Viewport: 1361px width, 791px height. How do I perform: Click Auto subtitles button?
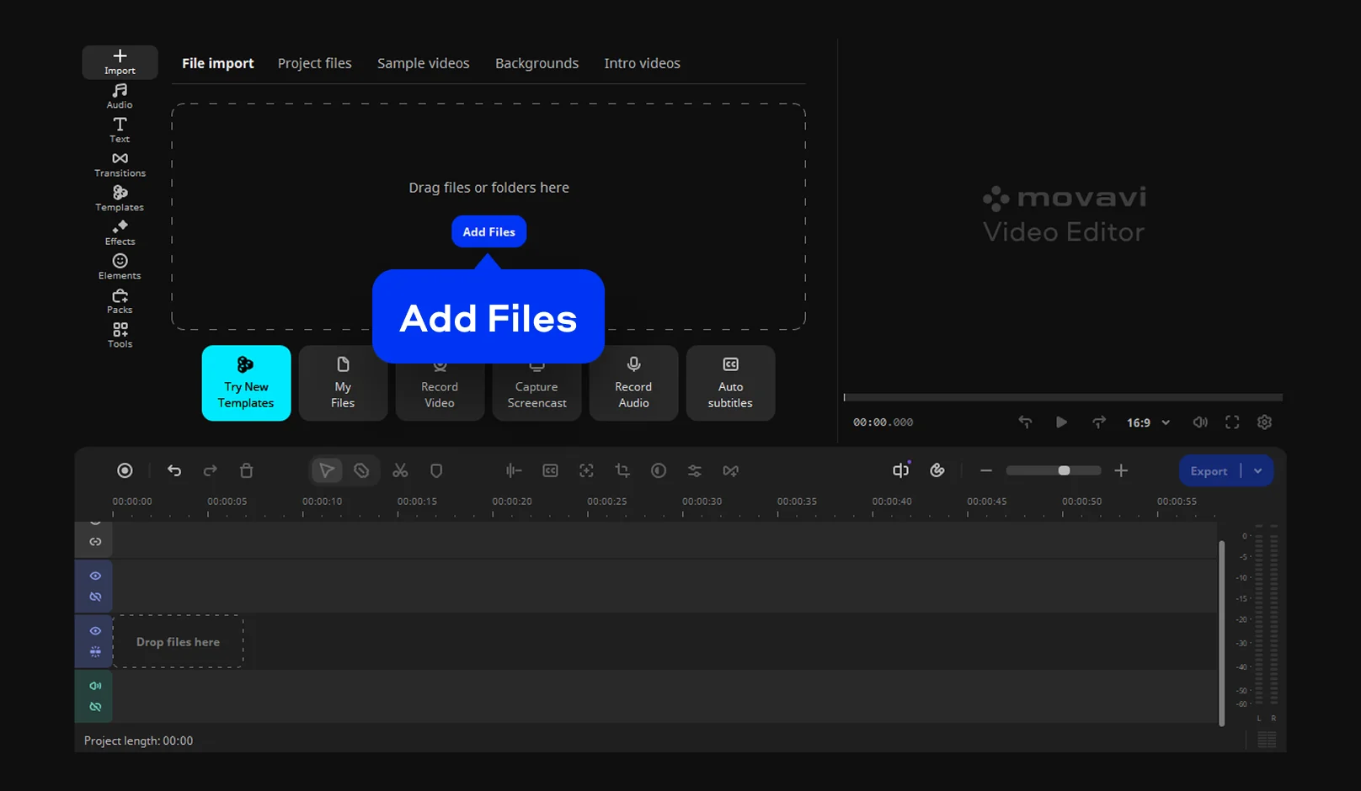click(x=730, y=383)
